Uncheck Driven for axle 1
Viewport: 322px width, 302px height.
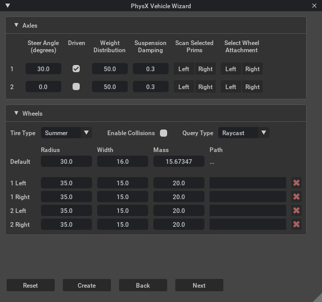[76, 69]
